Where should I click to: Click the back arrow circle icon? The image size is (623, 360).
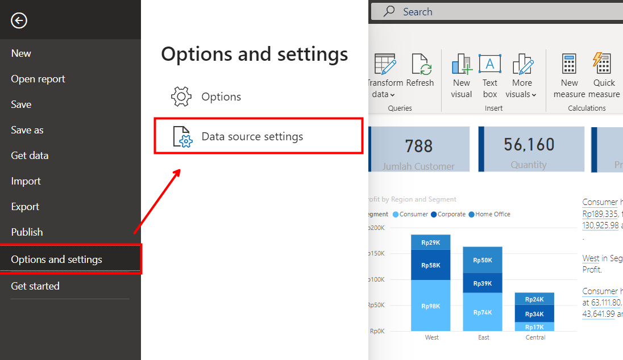point(19,21)
